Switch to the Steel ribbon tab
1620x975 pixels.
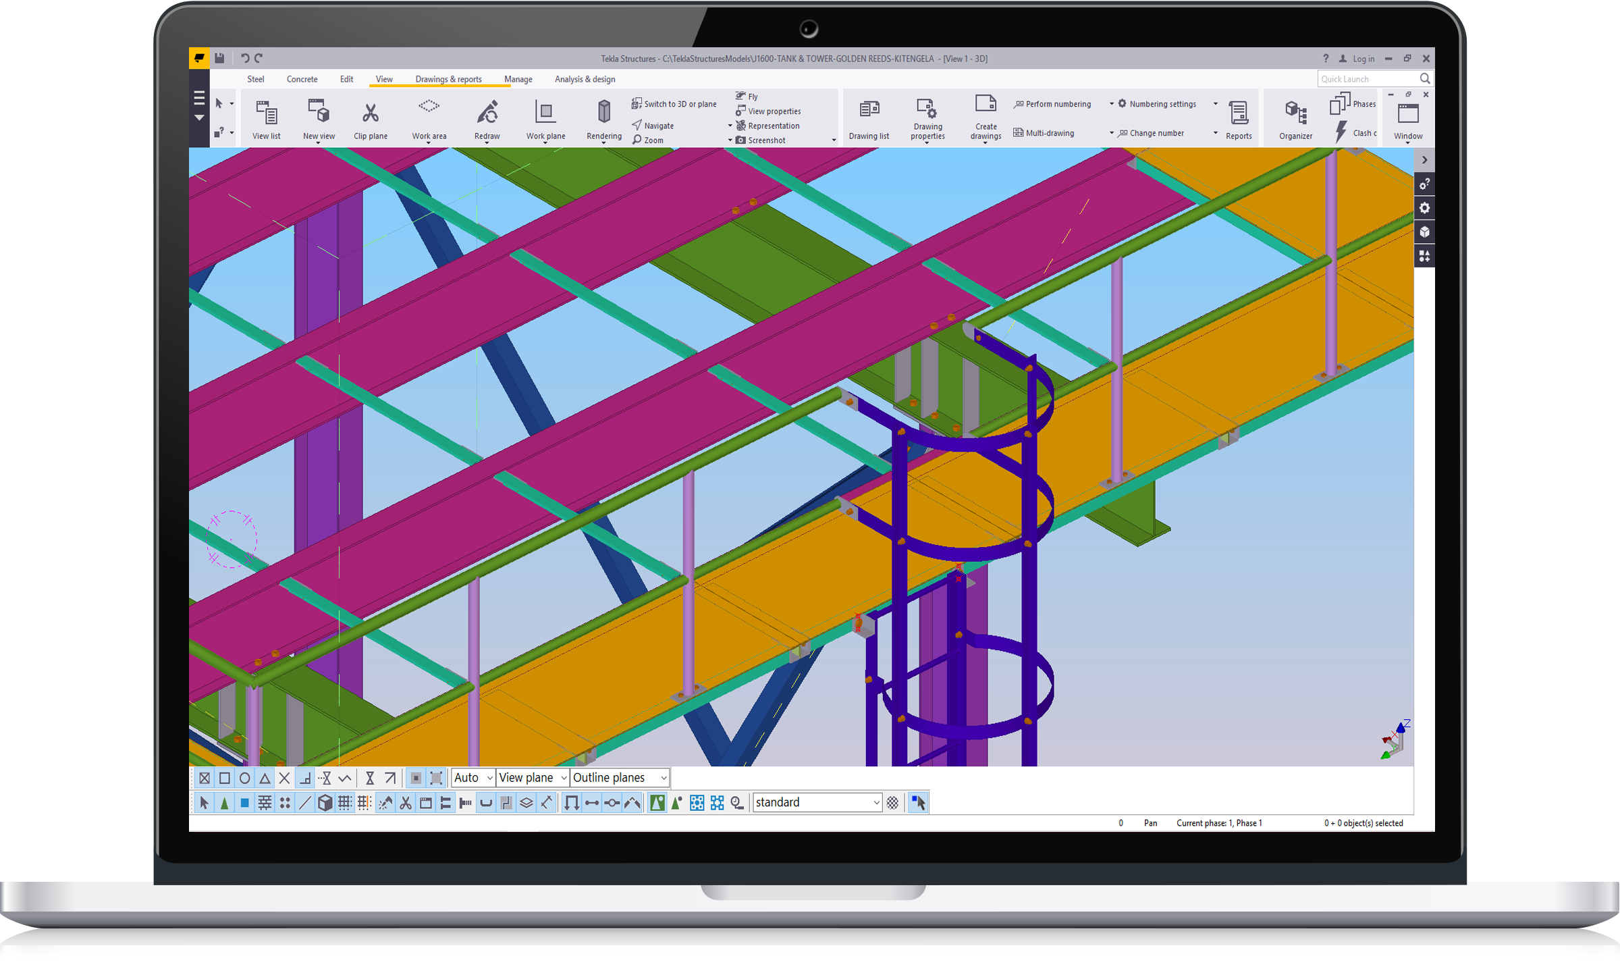coord(255,79)
